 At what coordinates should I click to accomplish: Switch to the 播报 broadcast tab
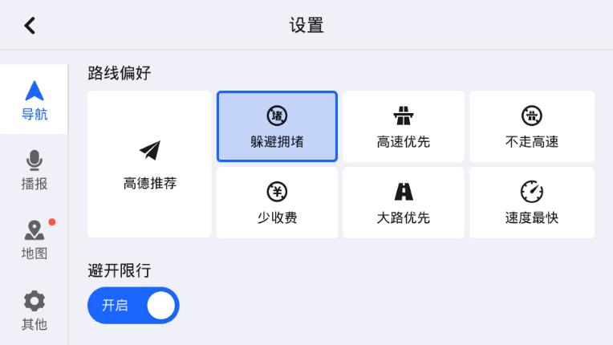pos(35,171)
